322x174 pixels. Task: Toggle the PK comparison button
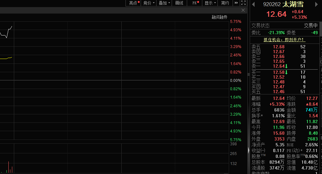(195, 3)
